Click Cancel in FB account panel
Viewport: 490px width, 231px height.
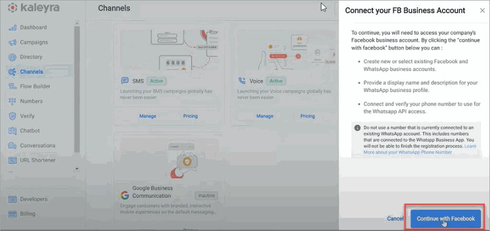(395, 218)
